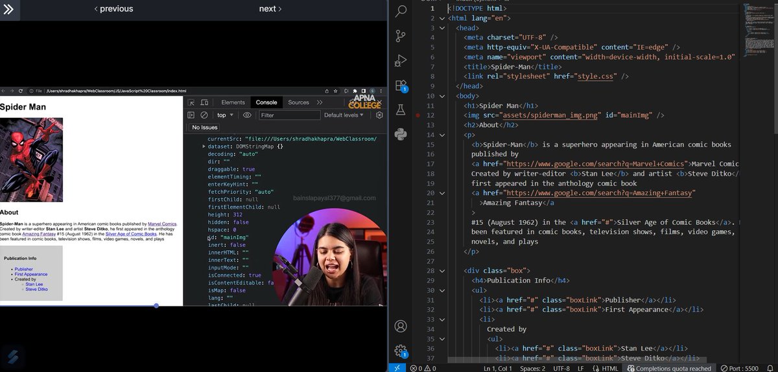Open the top JavaScript context dropdown
The width and height of the screenshot is (778, 372).
[224, 115]
